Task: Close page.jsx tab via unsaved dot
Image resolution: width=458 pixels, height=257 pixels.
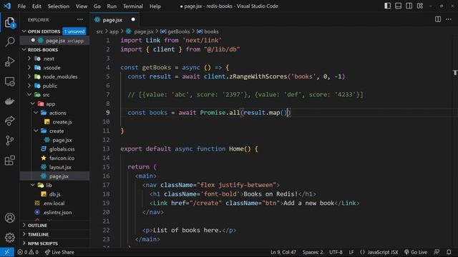Action: pos(133,19)
